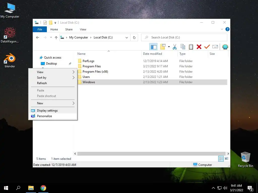258x193 pixels.
Task: Click the Local Disk (C:) breadcrumb
Action: 103,37
